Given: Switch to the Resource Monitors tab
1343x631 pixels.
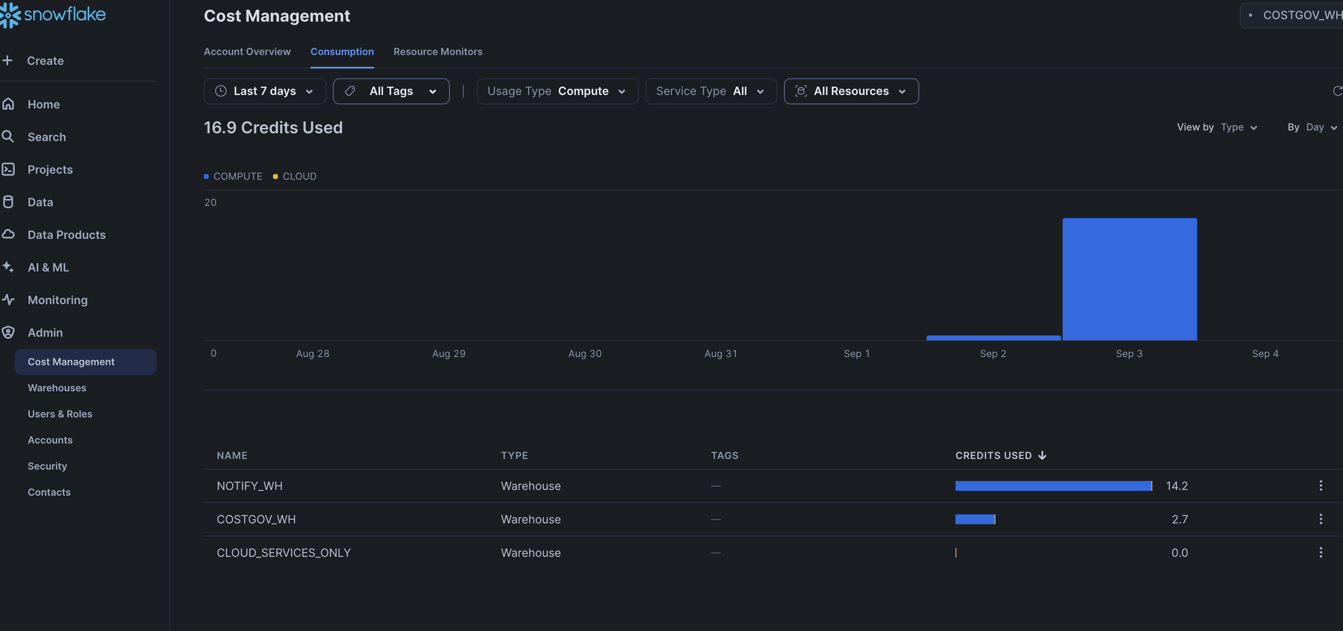Looking at the screenshot, I should pos(438,52).
